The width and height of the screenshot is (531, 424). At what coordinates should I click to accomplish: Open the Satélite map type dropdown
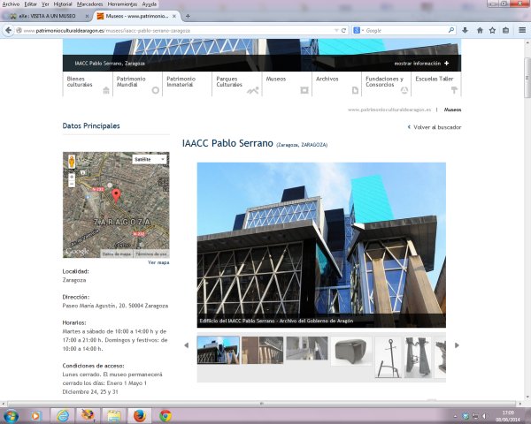(149, 159)
